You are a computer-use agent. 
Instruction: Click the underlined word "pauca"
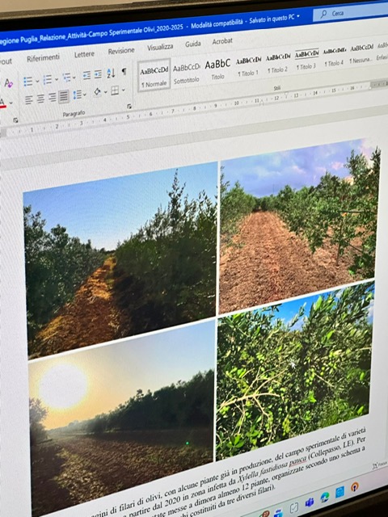coord(297,462)
